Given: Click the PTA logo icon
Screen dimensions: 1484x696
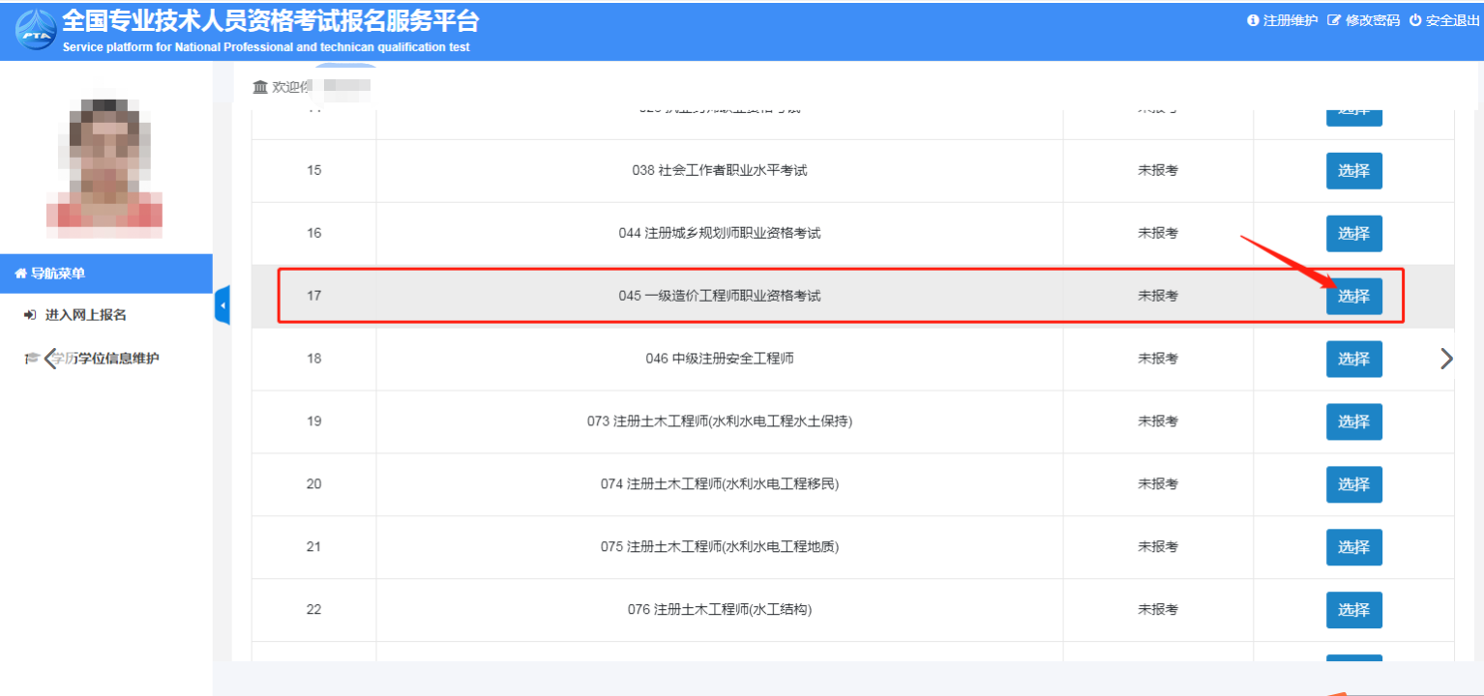Looking at the screenshot, I should pyautogui.click(x=35, y=29).
